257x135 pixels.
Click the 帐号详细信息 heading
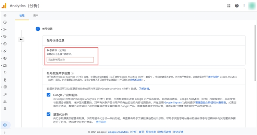(56, 40)
